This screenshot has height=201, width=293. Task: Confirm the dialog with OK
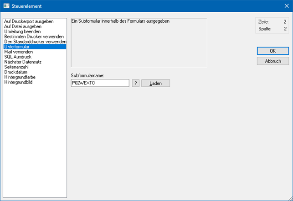[x=272, y=51]
